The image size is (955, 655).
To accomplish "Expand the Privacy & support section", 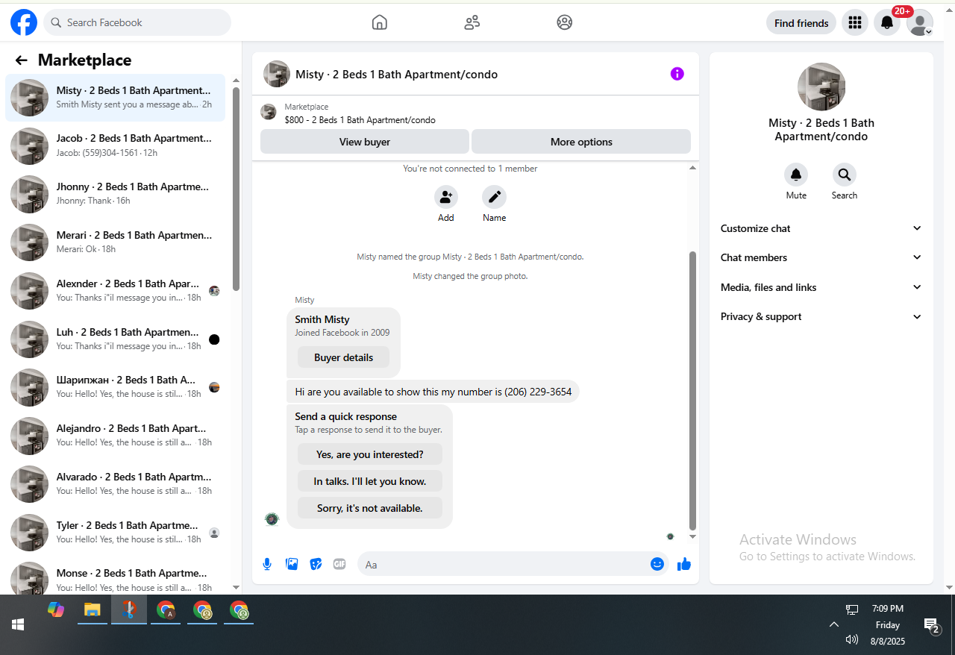I will point(821,316).
